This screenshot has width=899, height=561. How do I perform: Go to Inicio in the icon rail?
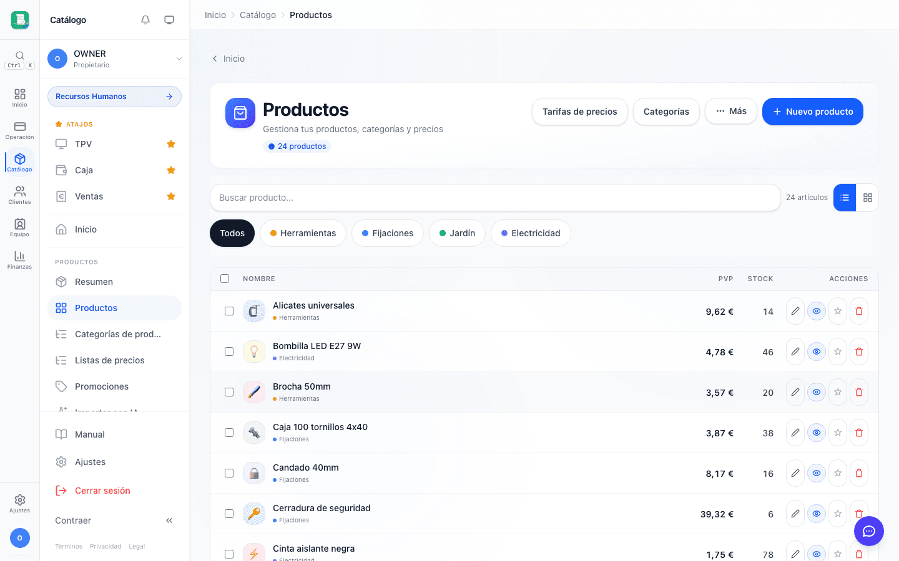pyautogui.click(x=20, y=98)
